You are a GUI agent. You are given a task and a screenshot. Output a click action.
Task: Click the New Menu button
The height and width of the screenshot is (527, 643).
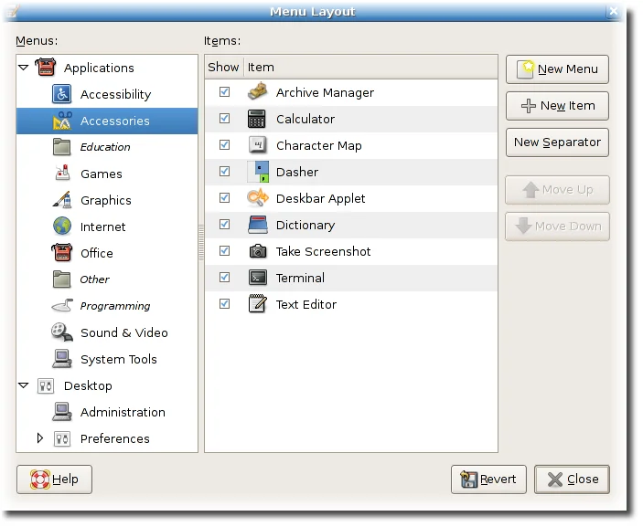557,69
